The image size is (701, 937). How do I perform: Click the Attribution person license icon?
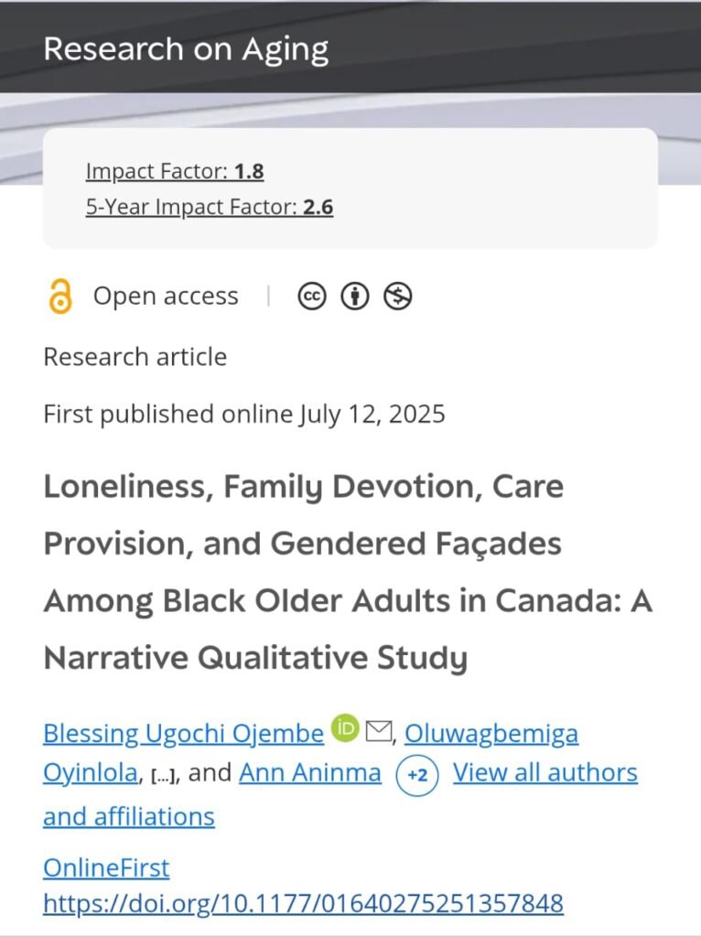(x=355, y=296)
